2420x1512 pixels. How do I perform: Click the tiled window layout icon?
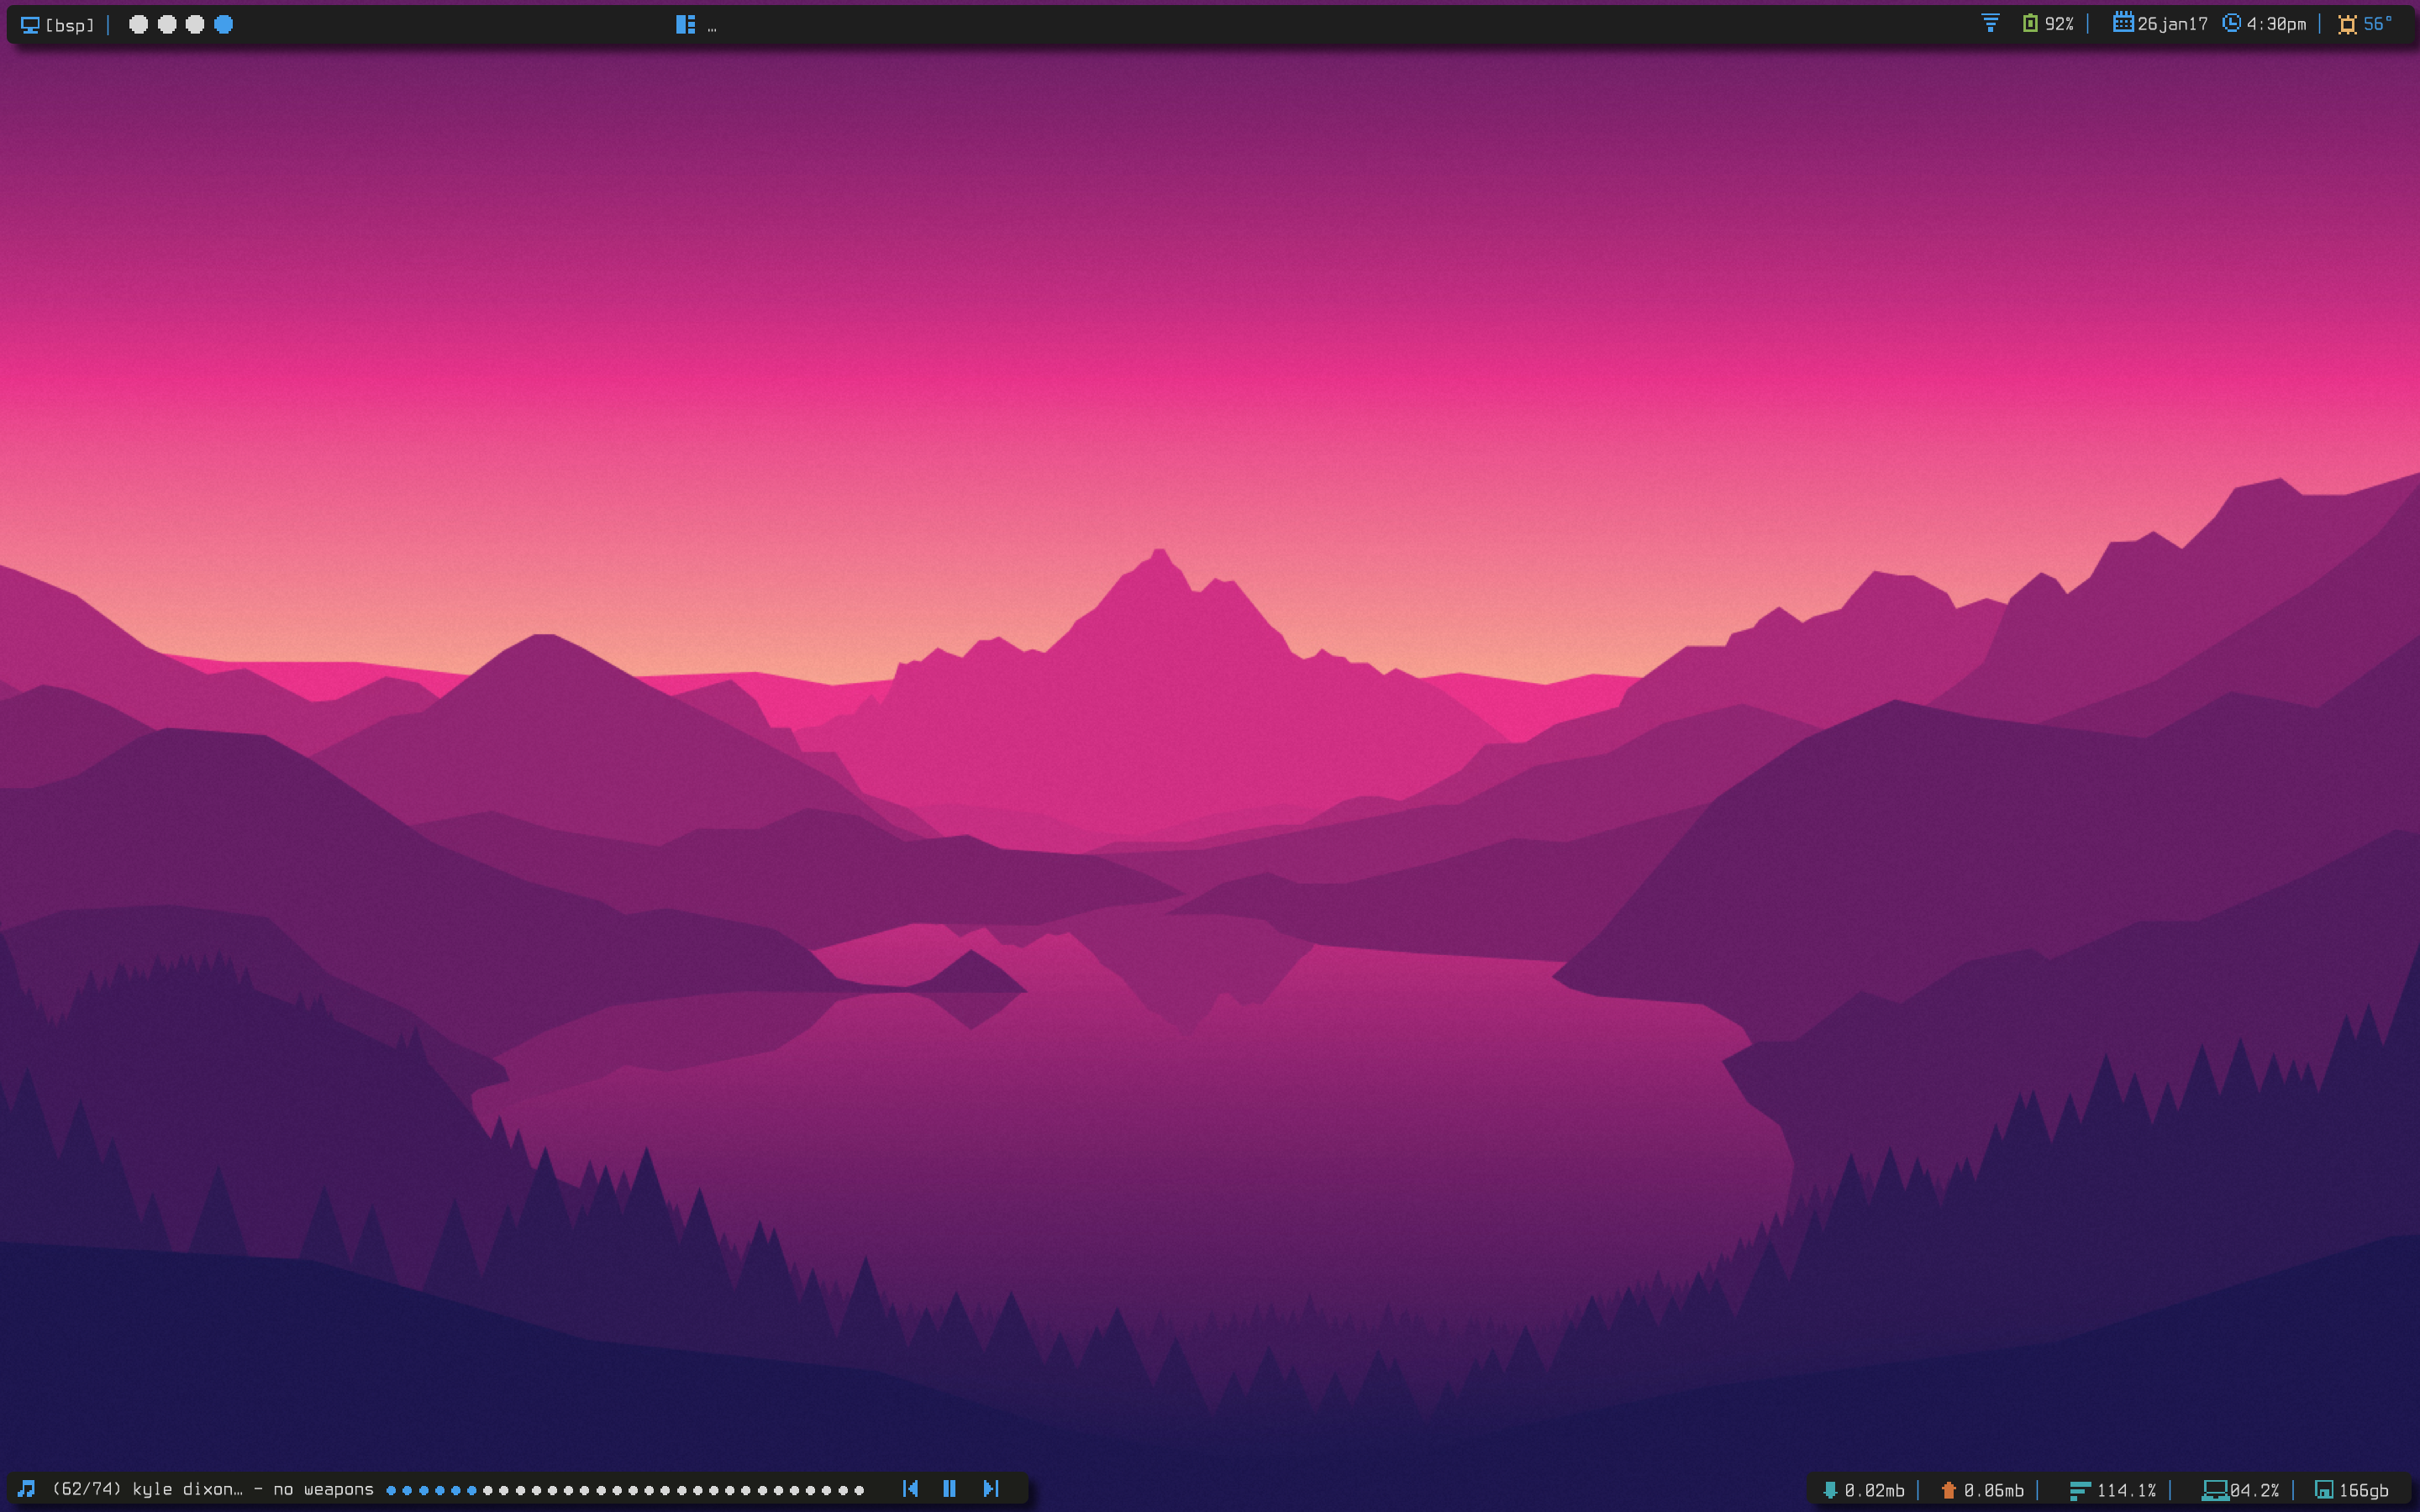click(x=685, y=25)
